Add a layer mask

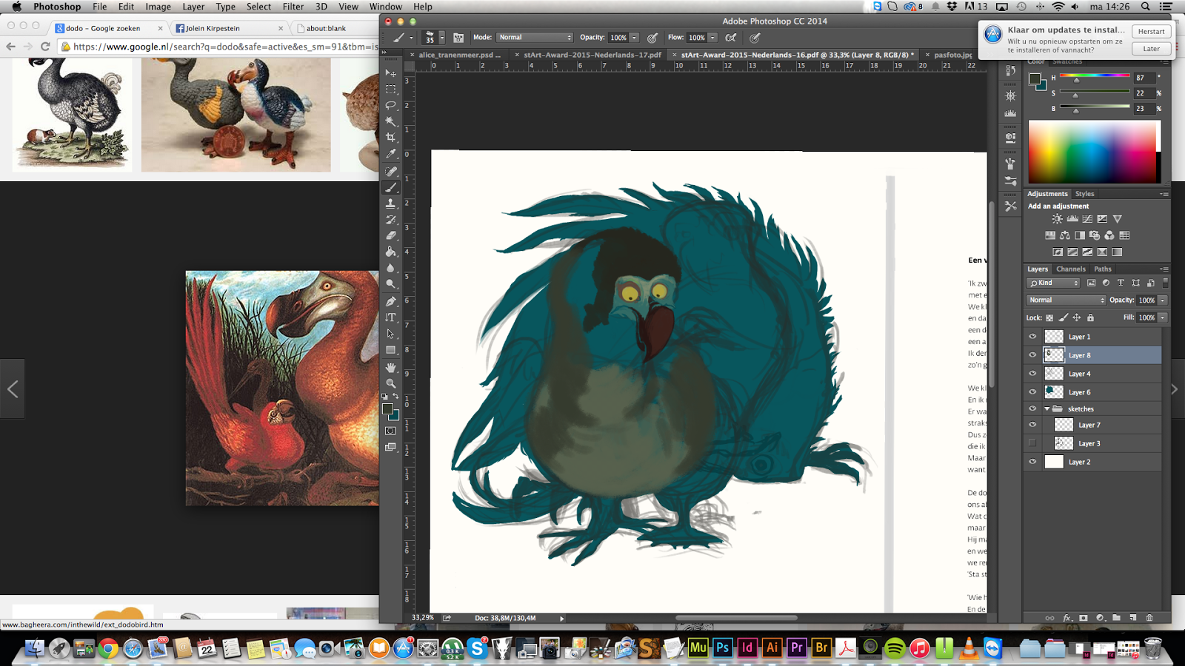point(1084,618)
